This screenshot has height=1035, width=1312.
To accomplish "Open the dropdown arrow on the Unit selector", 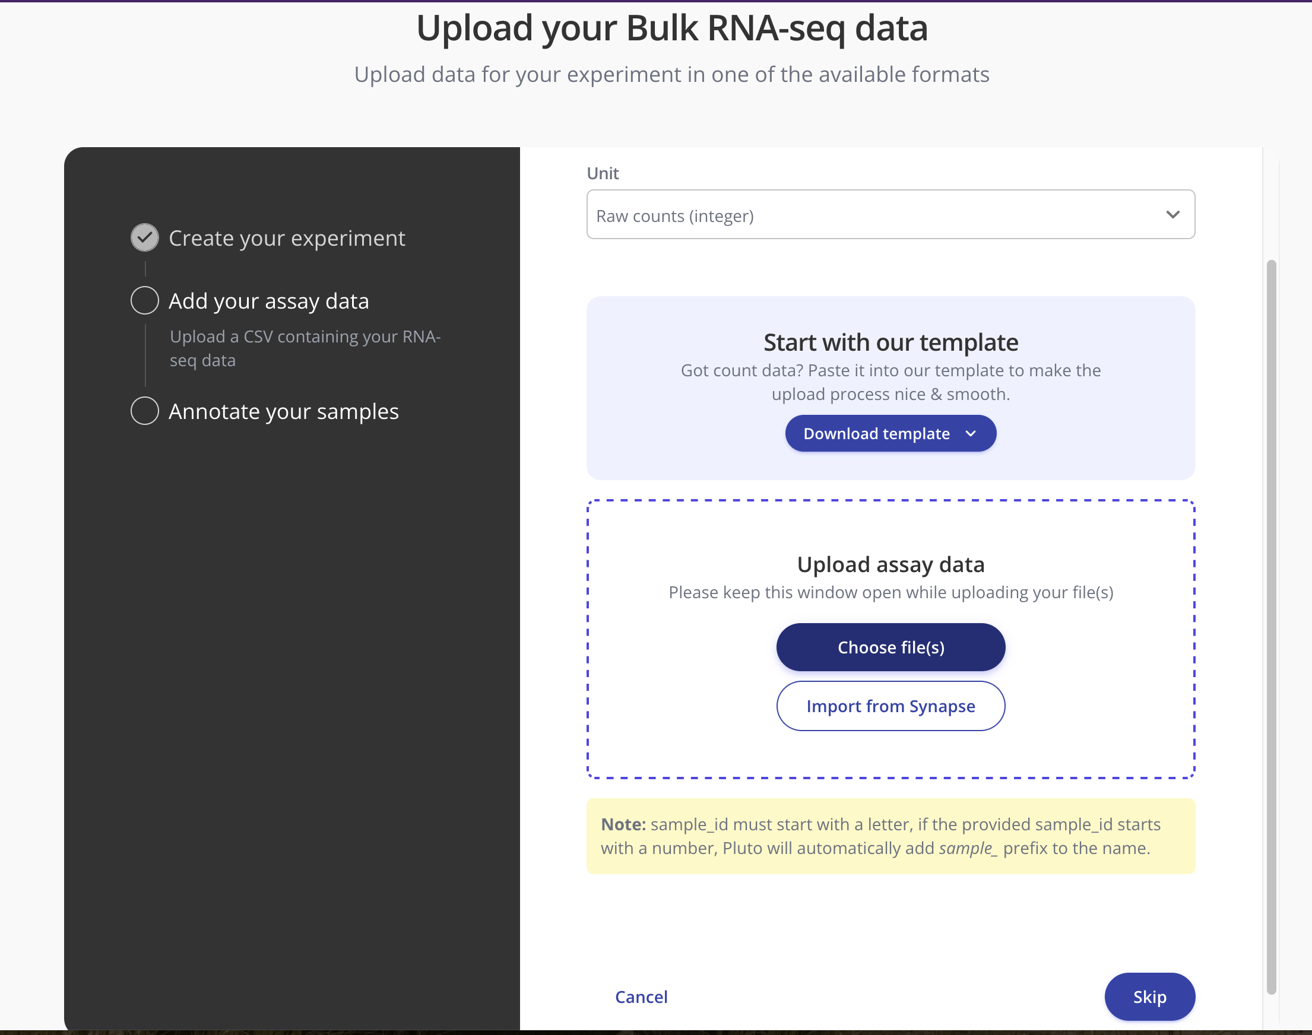I will coord(1172,214).
